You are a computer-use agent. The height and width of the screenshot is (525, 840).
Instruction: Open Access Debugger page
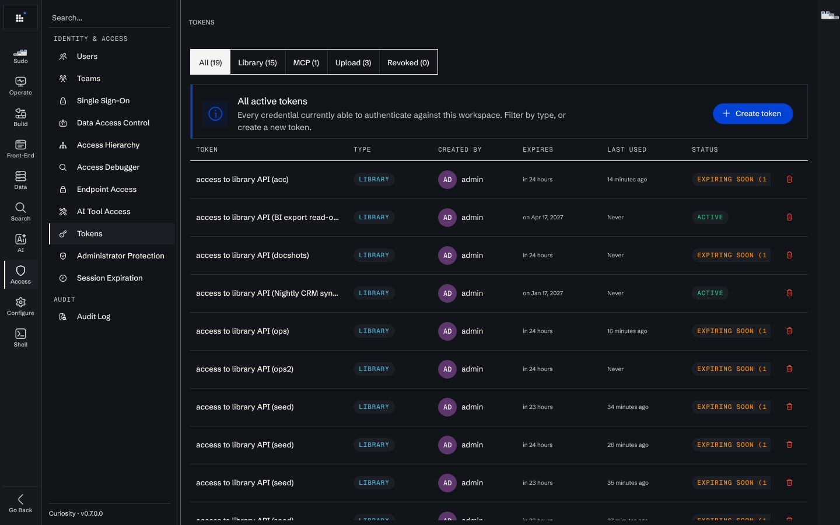point(112,167)
